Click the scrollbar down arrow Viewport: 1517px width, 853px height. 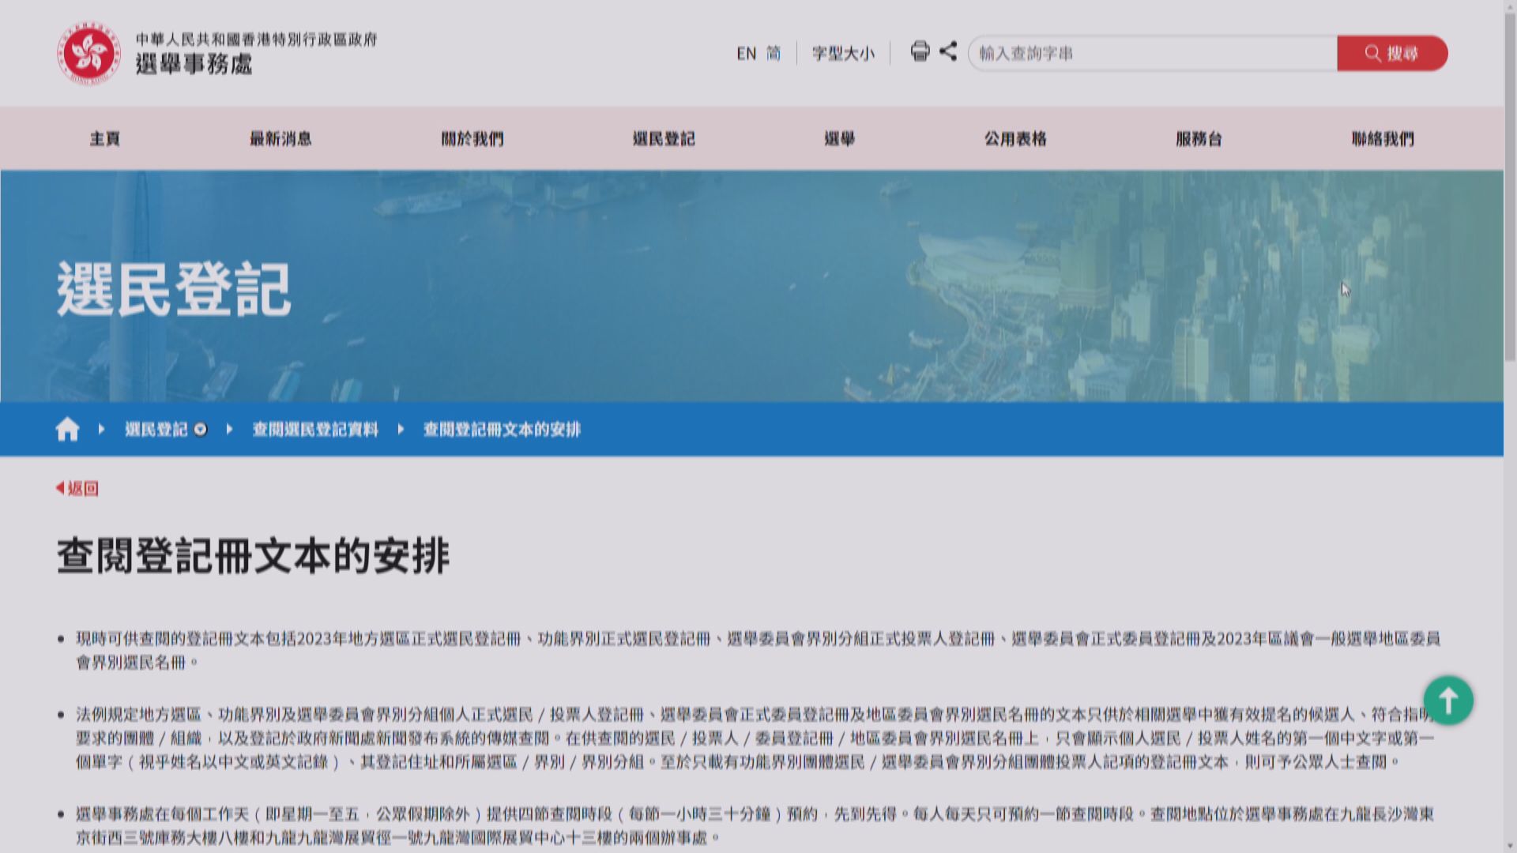coord(1510,847)
